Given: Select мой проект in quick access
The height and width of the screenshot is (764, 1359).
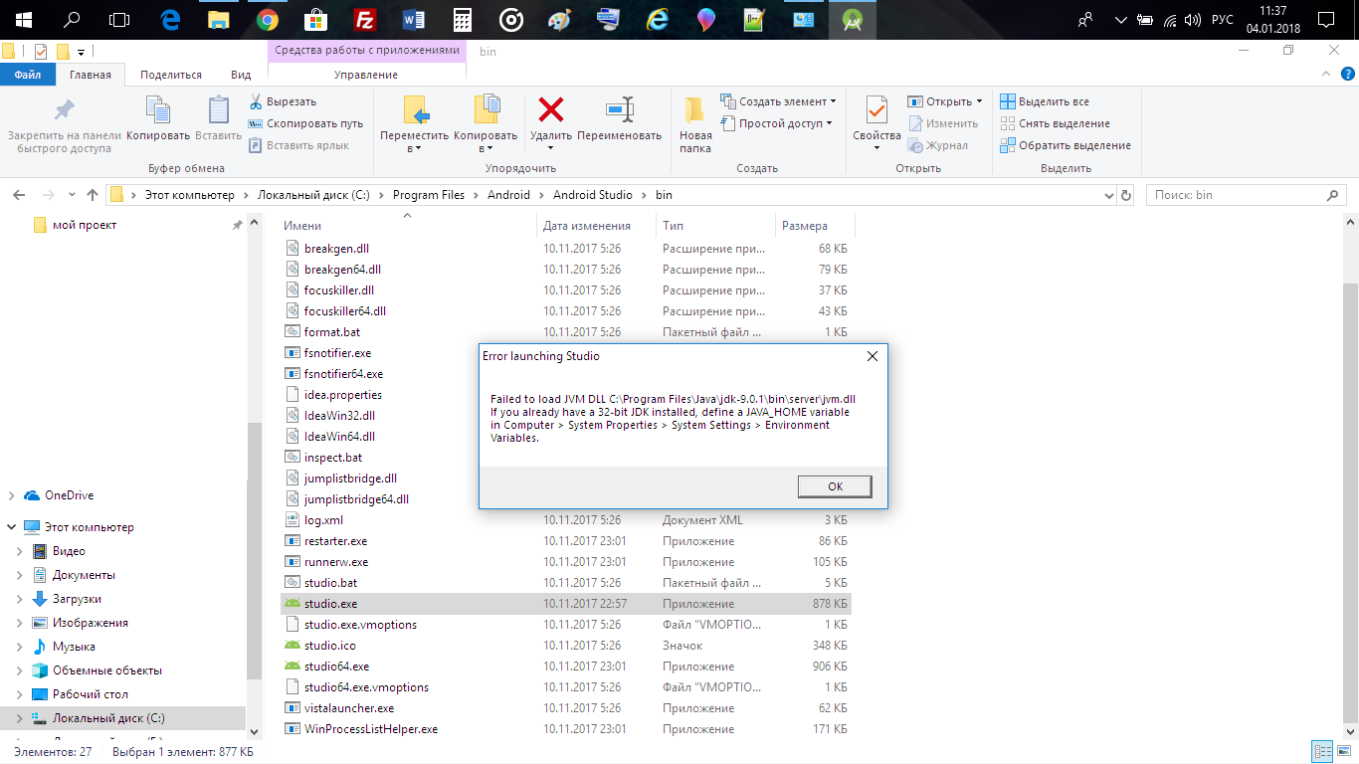Looking at the screenshot, I should (x=85, y=225).
